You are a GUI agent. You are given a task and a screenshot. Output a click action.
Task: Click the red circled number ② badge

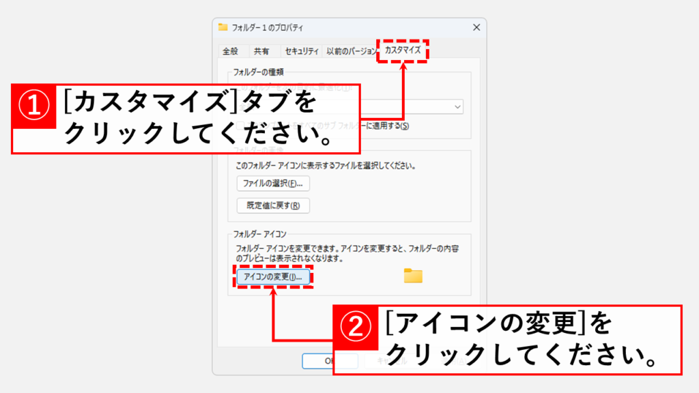(354, 329)
